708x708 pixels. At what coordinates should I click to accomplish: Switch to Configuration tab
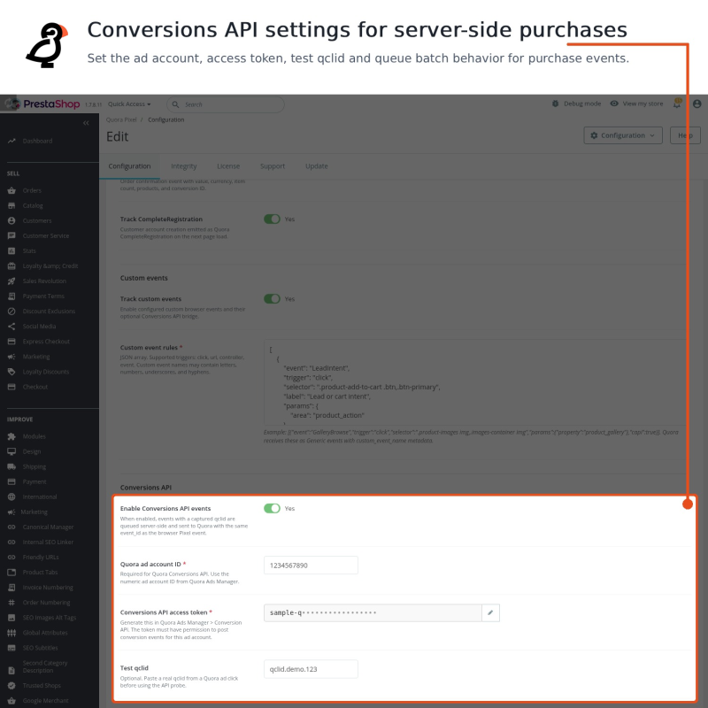coord(129,166)
